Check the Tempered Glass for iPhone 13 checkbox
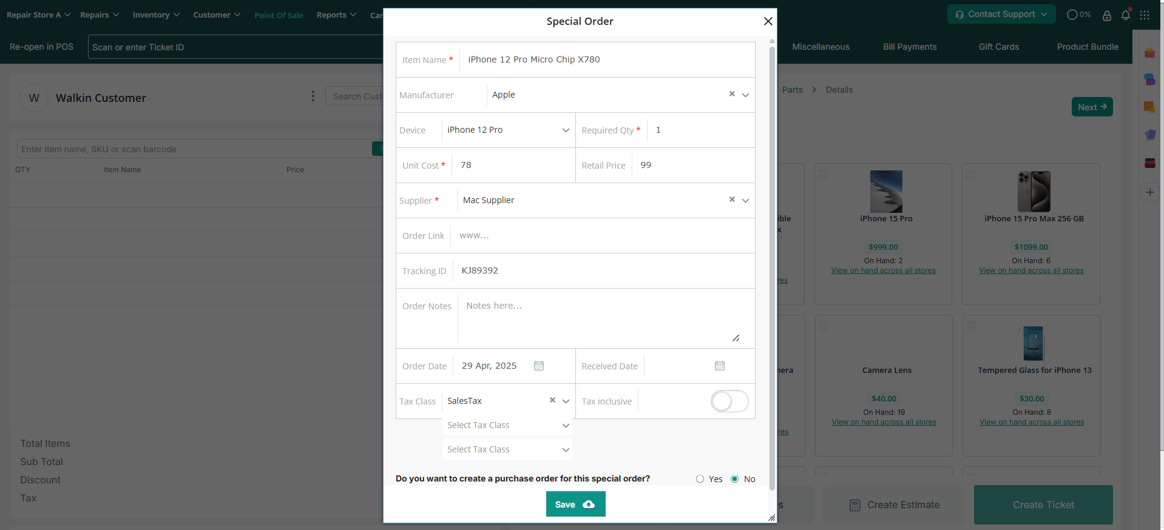 [970, 326]
